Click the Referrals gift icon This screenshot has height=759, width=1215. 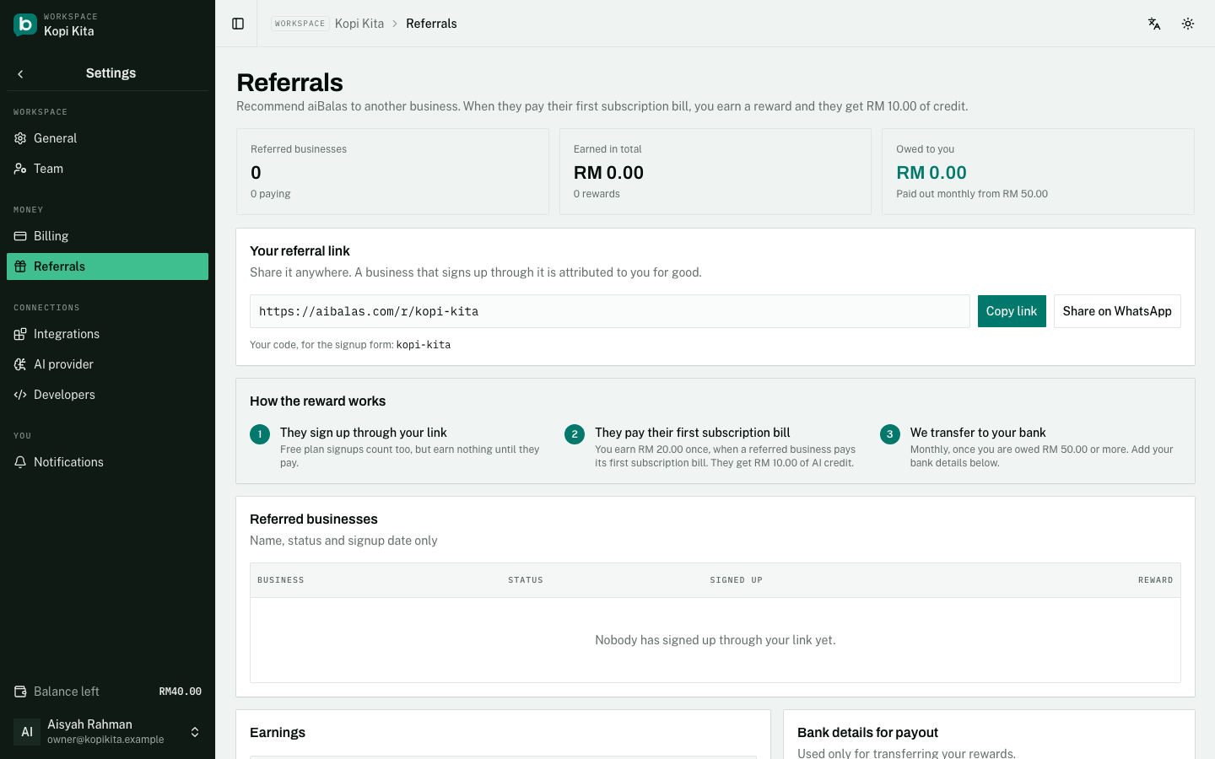20,266
